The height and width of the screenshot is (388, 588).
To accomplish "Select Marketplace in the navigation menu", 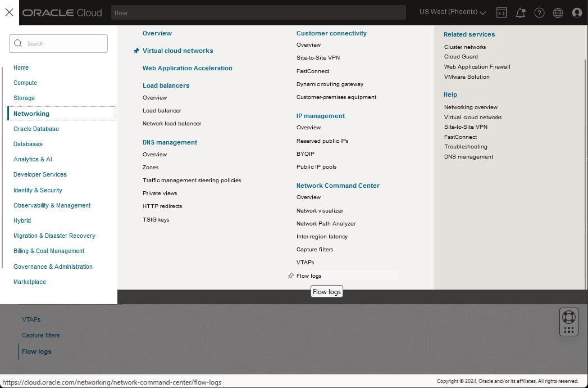I will pyautogui.click(x=30, y=282).
